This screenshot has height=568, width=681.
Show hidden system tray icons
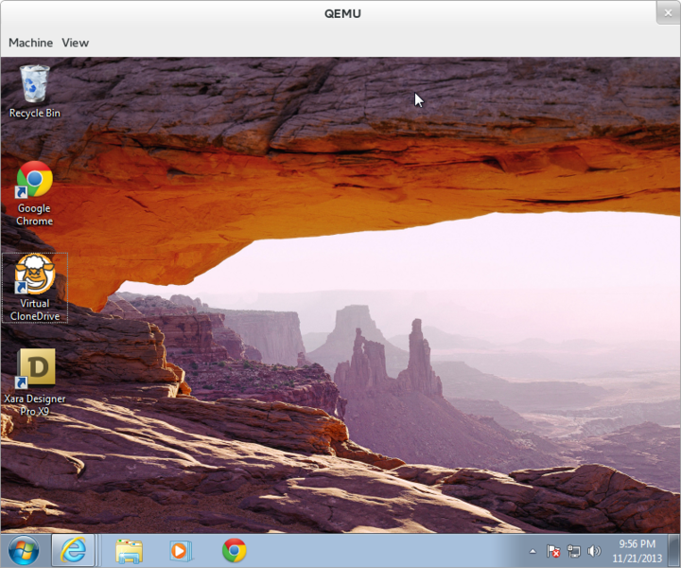533,551
